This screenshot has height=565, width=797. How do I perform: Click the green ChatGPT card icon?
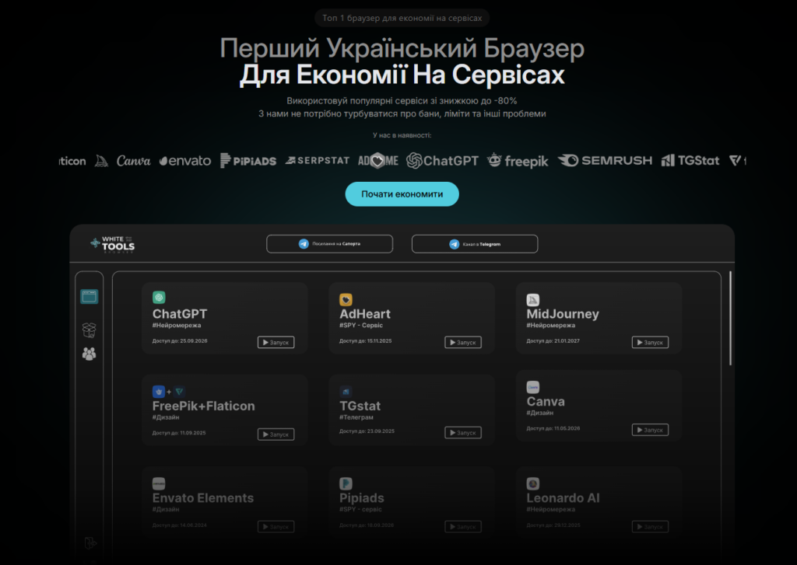[159, 298]
